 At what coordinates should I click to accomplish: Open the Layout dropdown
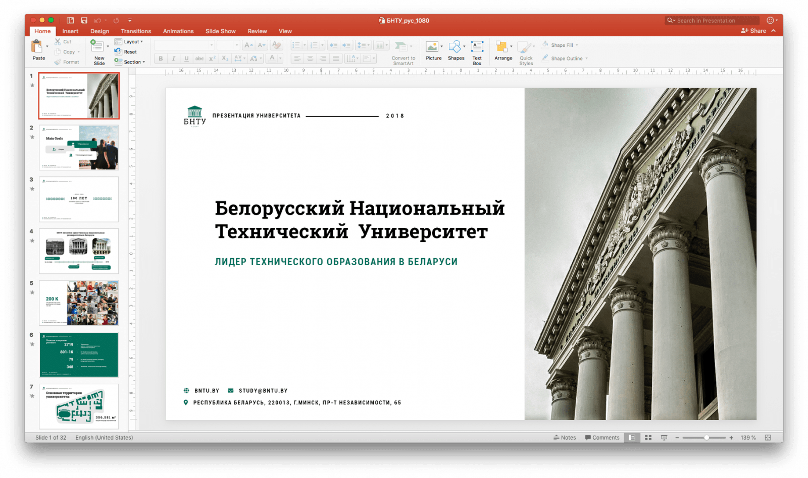click(x=129, y=42)
